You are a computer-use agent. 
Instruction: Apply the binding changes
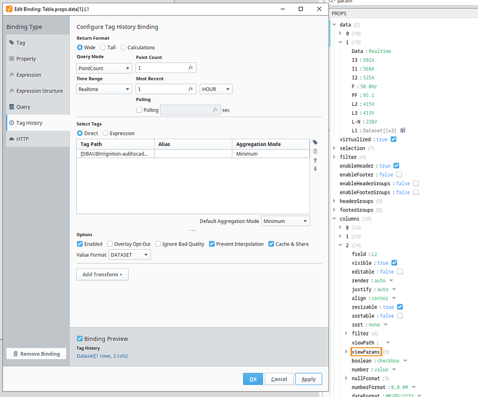click(309, 379)
